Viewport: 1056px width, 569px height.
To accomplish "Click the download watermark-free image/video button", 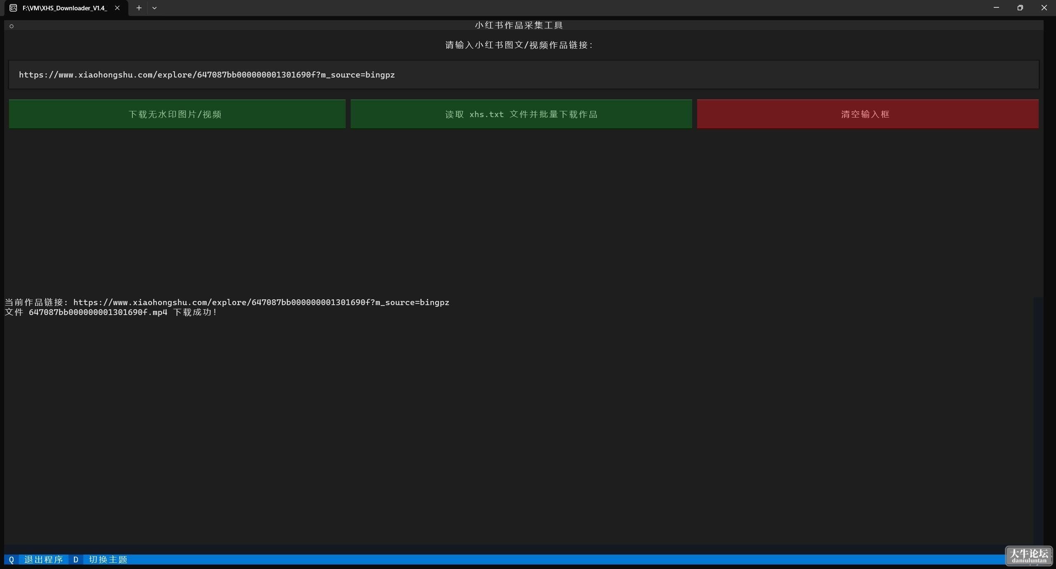I will point(177,114).
